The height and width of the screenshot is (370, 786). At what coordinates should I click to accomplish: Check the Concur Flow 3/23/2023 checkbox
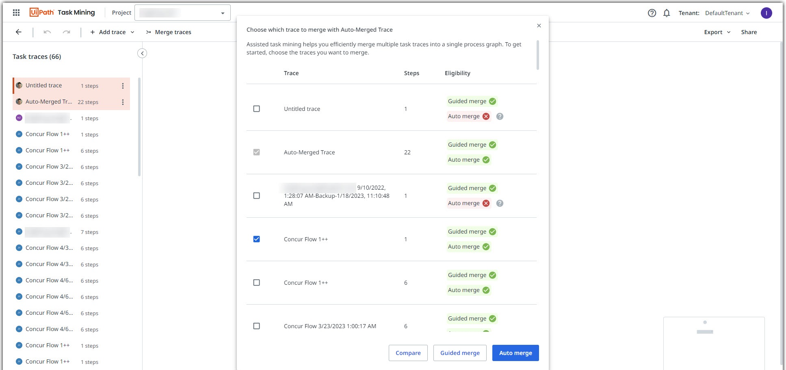coord(257,326)
